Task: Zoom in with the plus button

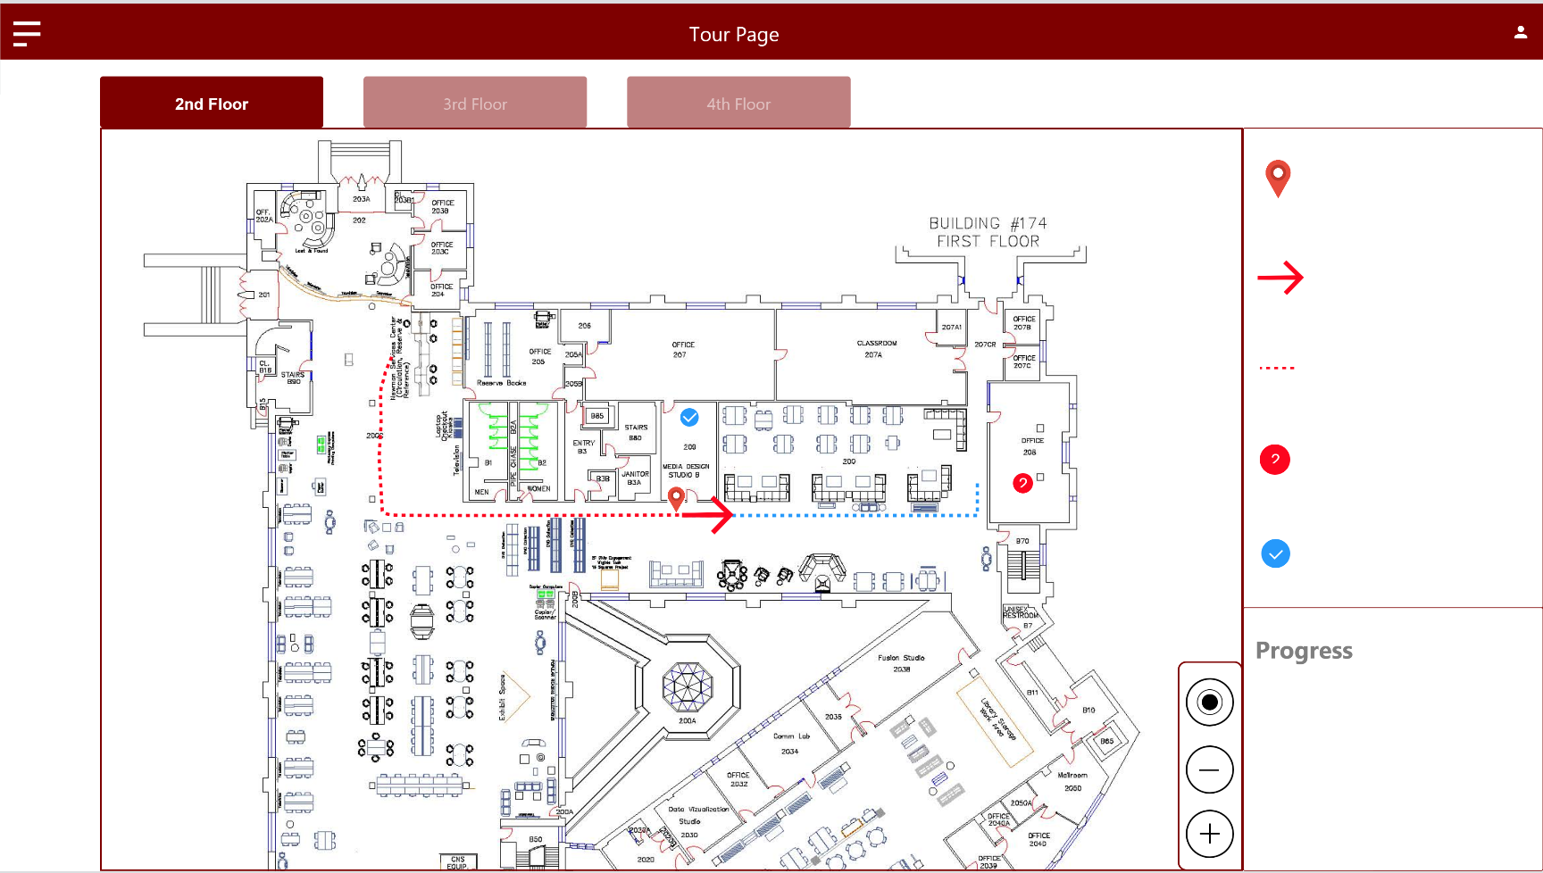Action: pyautogui.click(x=1209, y=834)
